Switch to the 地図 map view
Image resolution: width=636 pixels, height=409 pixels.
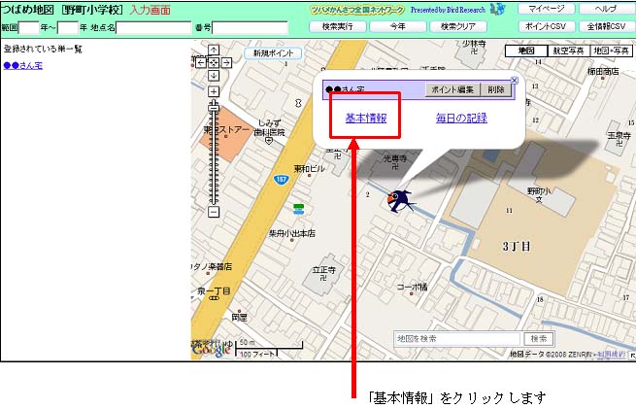pos(526,51)
